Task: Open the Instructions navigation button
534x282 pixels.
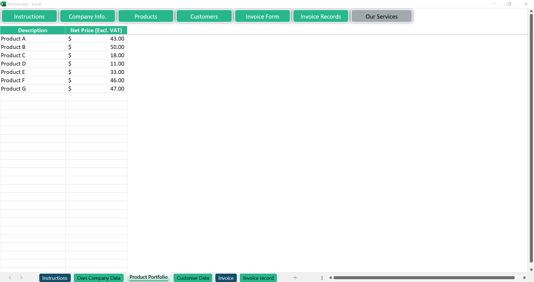Action: coord(29,16)
